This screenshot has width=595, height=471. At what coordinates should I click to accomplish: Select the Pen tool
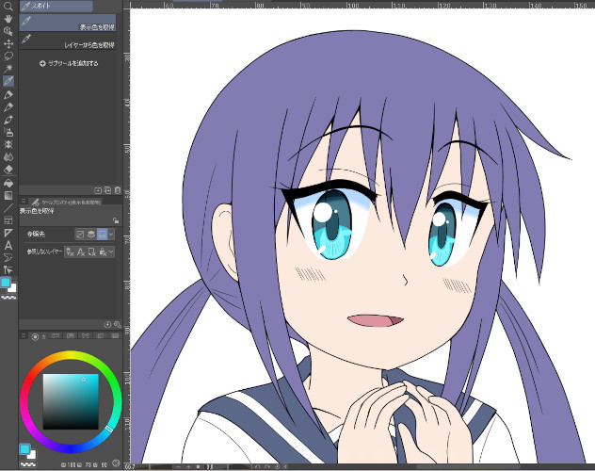[8, 94]
